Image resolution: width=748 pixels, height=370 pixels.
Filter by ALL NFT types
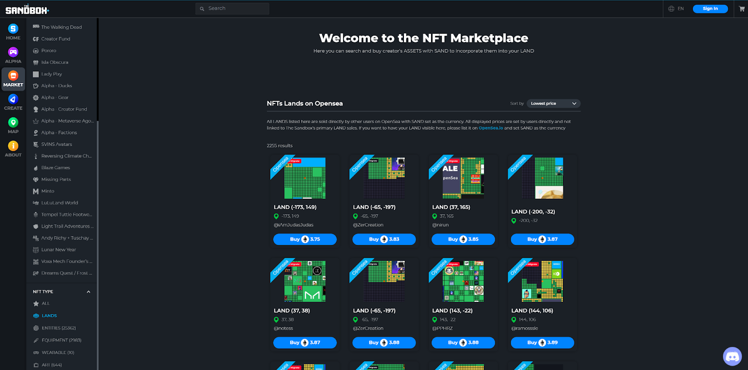pos(45,303)
